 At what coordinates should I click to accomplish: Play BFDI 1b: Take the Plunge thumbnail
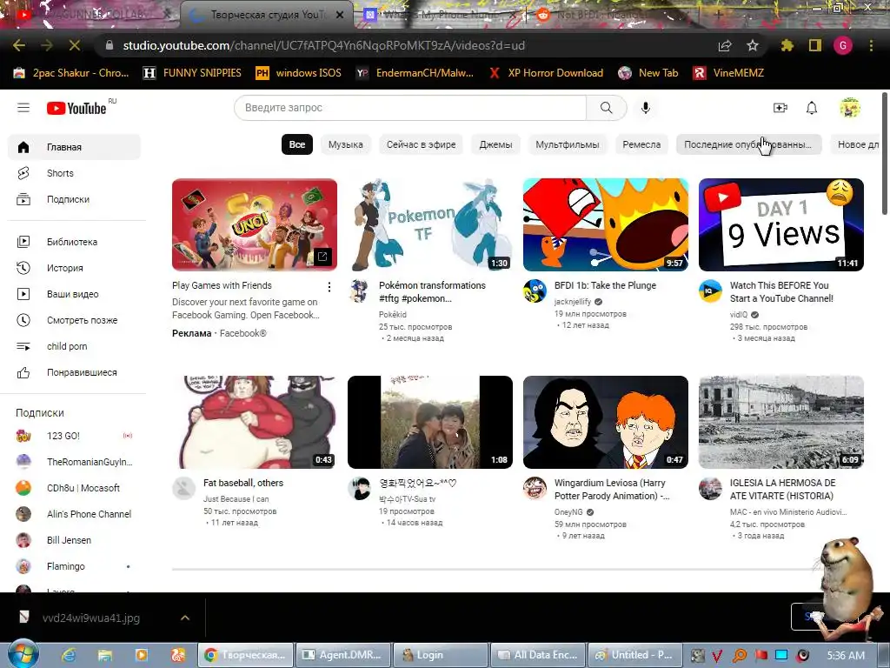tap(606, 225)
